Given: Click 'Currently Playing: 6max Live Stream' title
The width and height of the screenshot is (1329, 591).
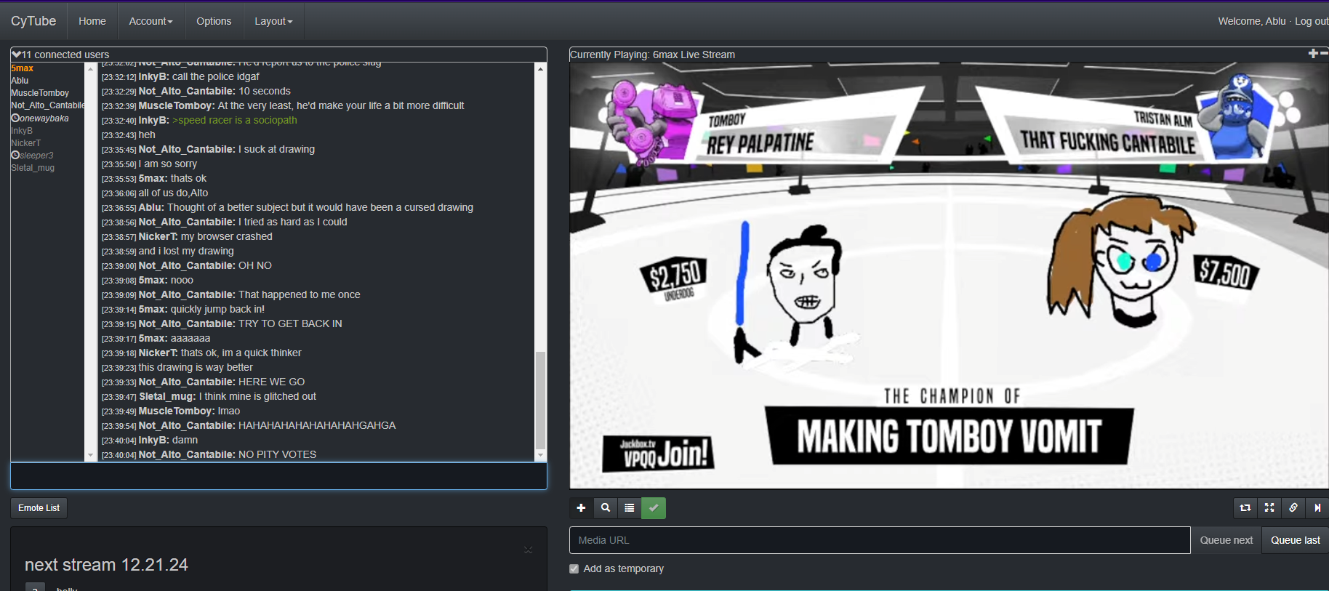Looking at the screenshot, I should 652,55.
